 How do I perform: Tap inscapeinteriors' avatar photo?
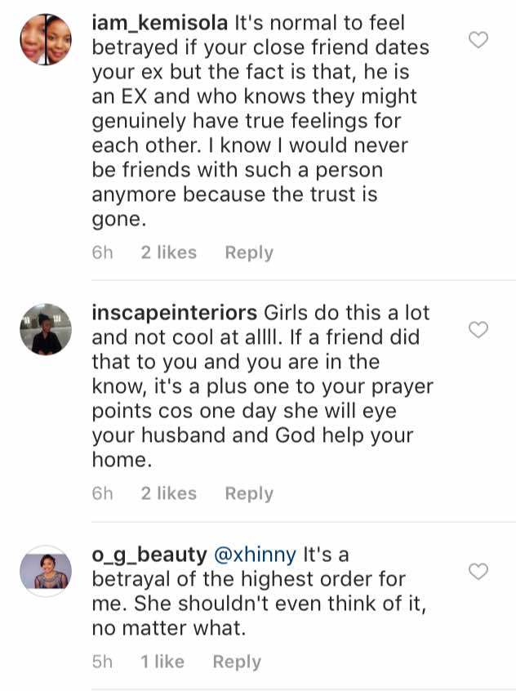pyautogui.click(x=46, y=328)
